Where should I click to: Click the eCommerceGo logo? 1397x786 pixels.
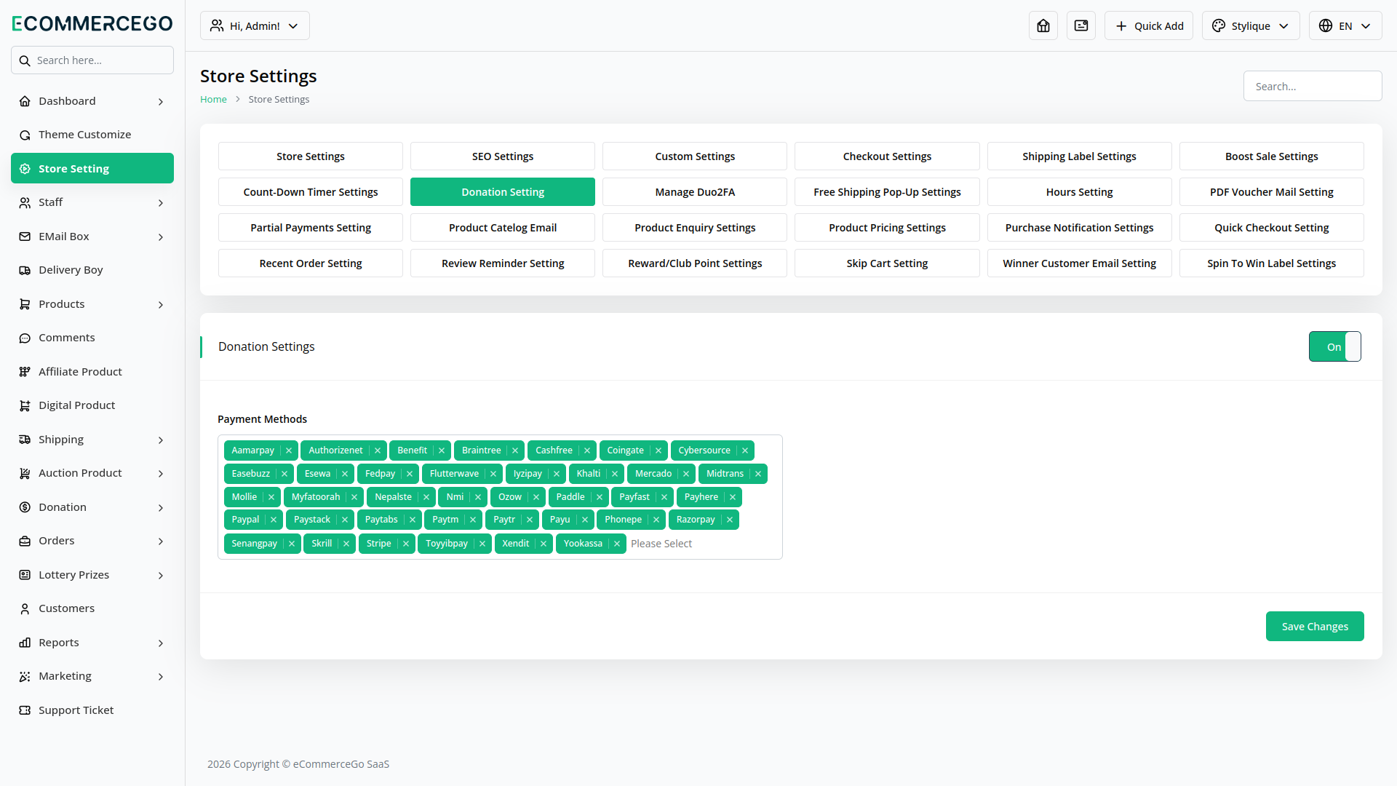(92, 23)
